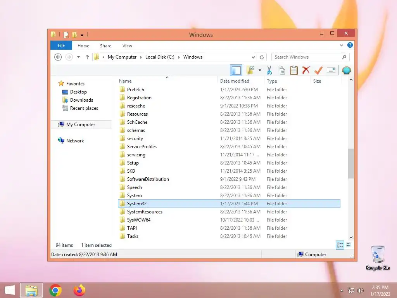Click the scroll down arrow of file list
This screenshot has height=298, width=397.
pyautogui.click(x=351, y=237)
